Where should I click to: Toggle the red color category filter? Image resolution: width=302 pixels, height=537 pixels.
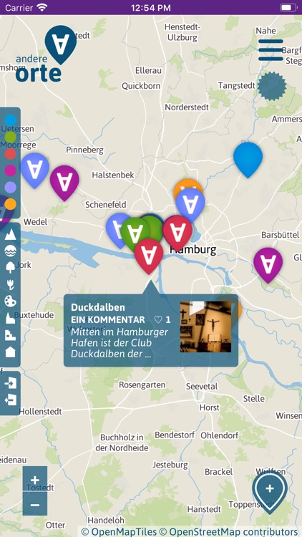10,154
